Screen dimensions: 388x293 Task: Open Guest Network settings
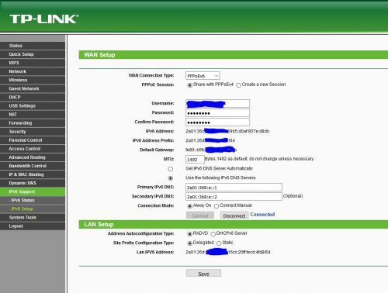pyautogui.click(x=33, y=88)
